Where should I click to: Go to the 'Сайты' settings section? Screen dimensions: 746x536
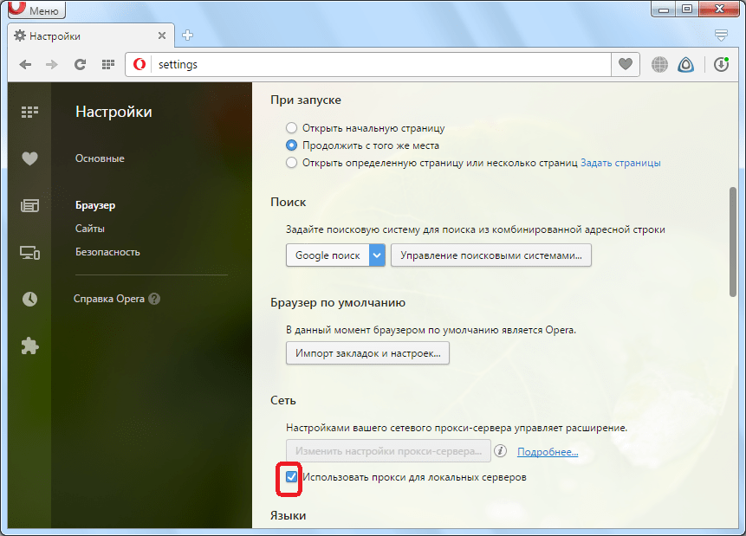(x=90, y=229)
